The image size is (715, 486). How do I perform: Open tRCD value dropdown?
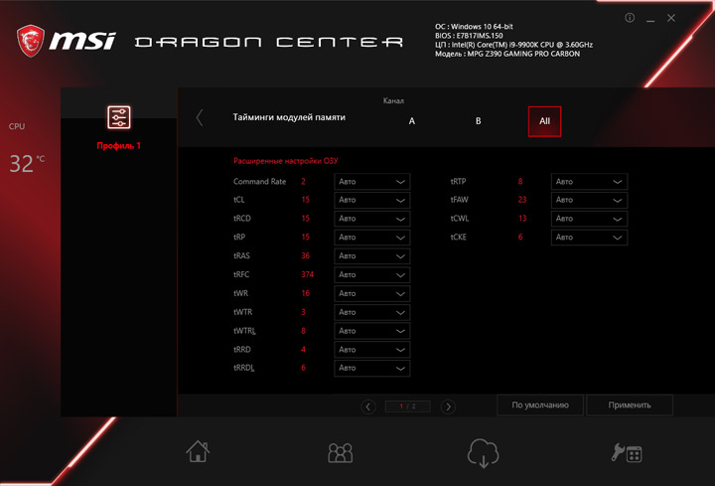coord(372,219)
